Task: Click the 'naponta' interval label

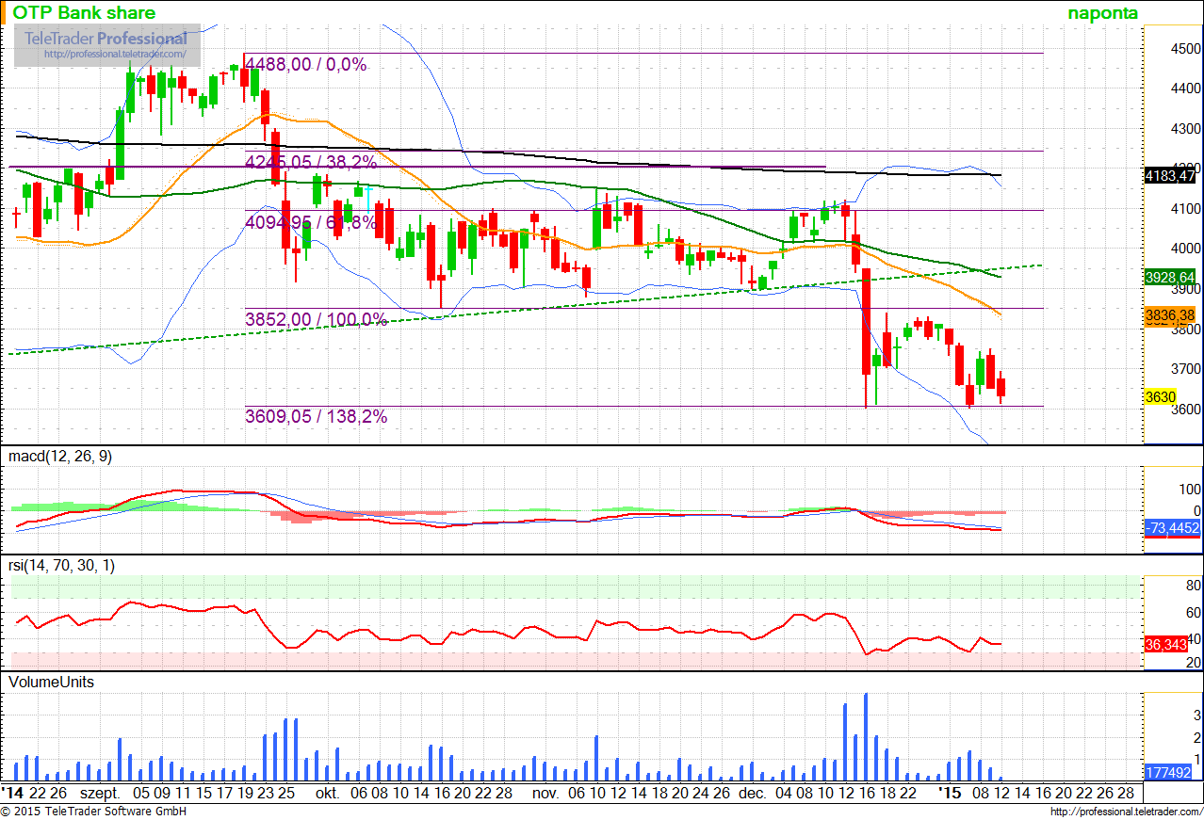Action: tap(1103, 13)
